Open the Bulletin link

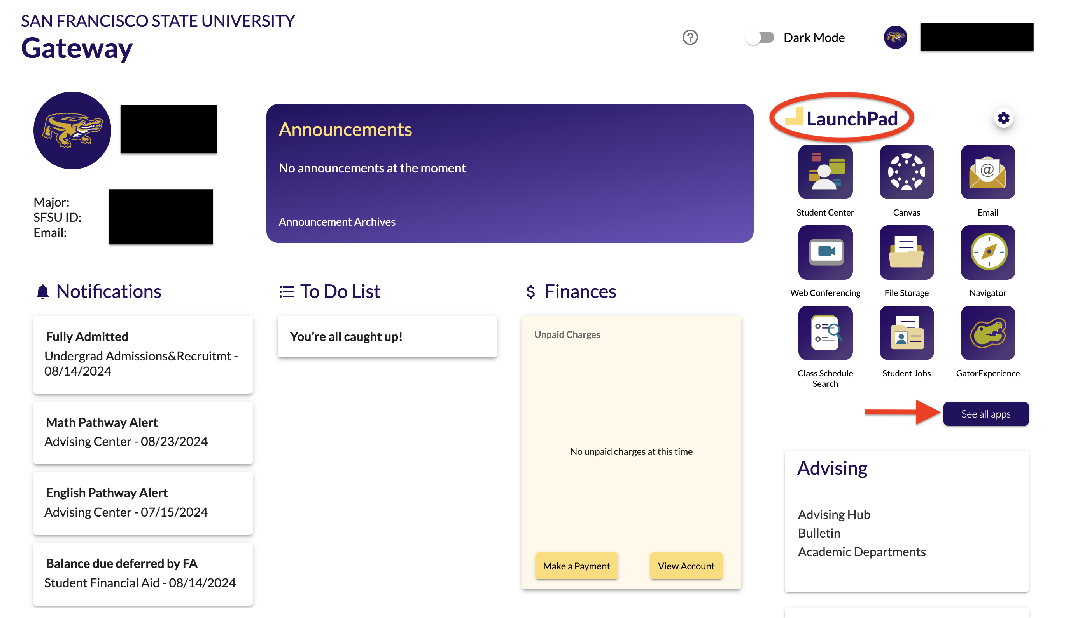coord(819,533)
